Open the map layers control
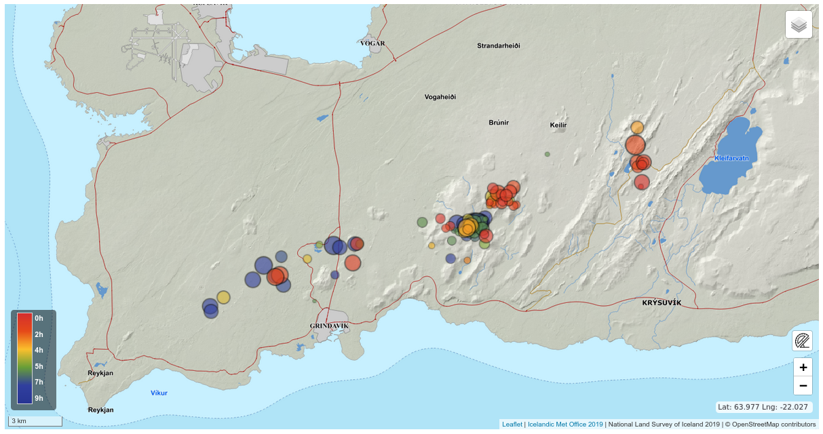823x434 pixels. point(799,24)
